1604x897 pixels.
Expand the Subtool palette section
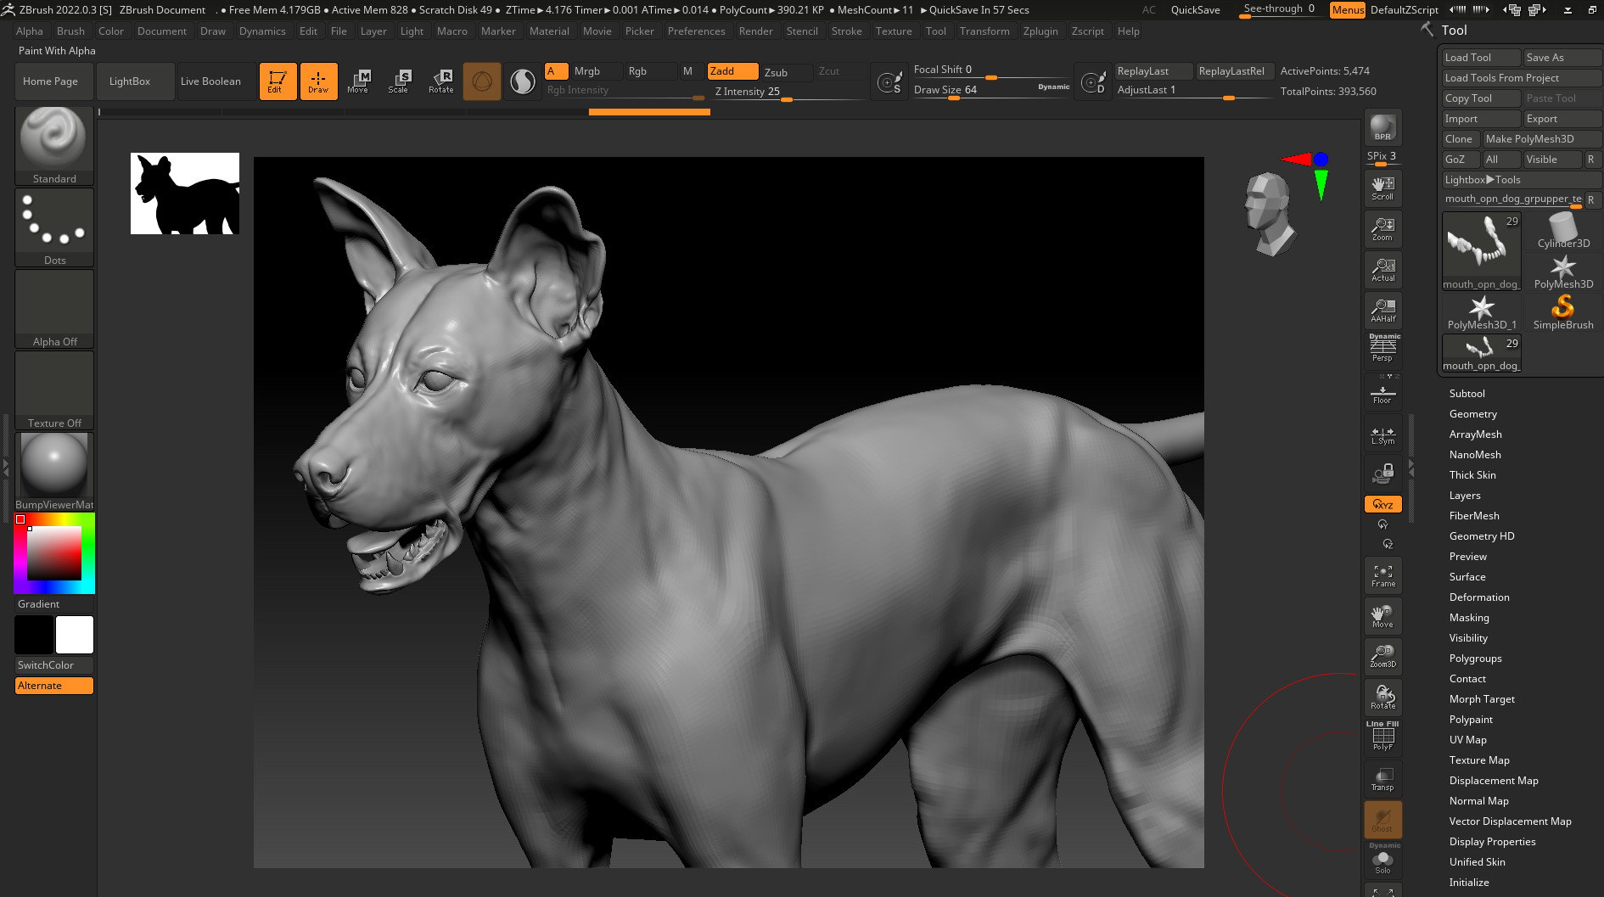click(1467, 394)
